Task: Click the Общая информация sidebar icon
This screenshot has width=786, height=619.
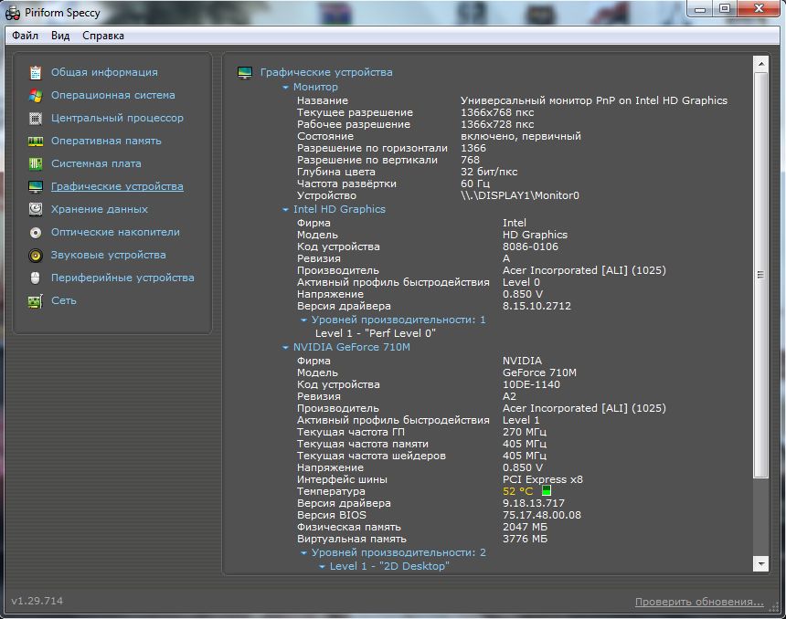Action: [36, 72]
